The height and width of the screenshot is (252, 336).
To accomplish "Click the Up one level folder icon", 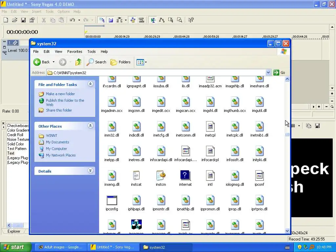I will point(78,62).
